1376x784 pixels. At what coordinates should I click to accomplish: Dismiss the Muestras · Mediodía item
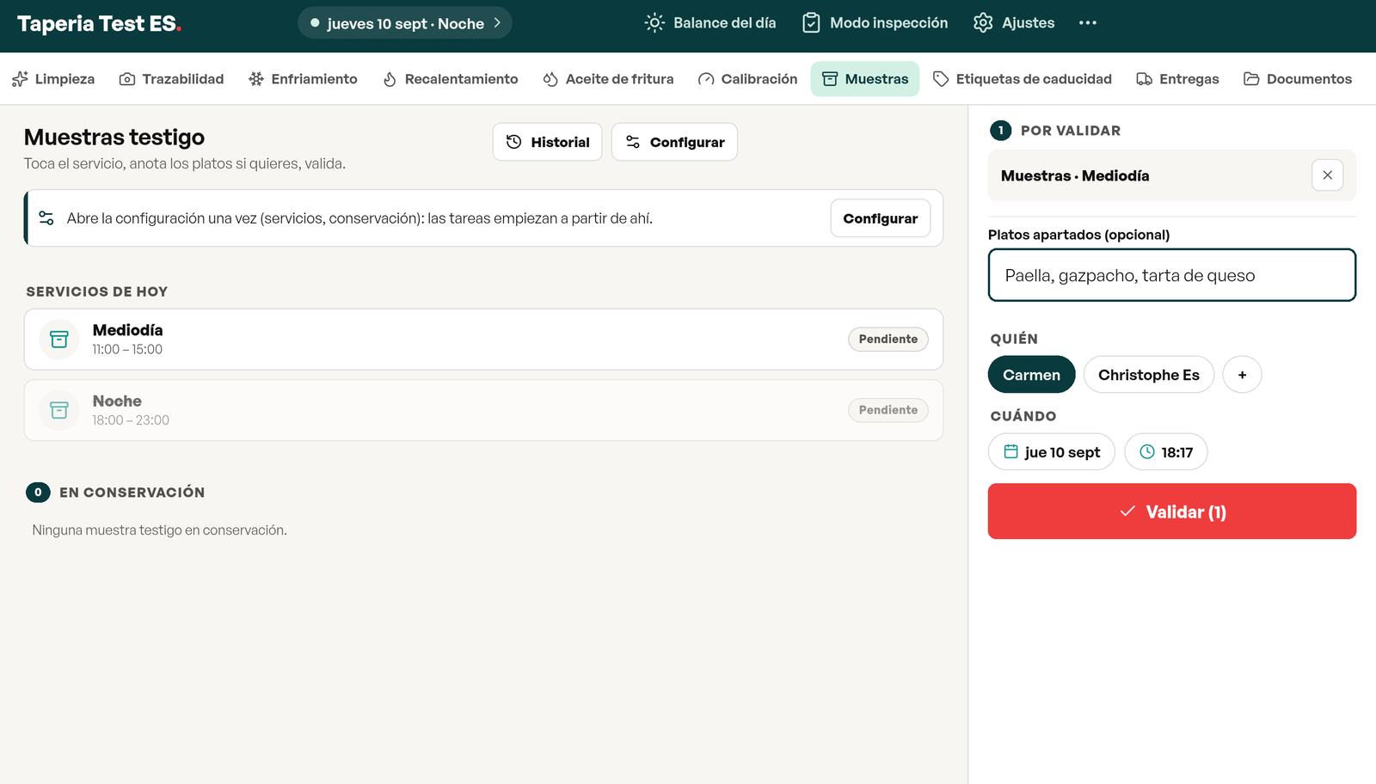click(x=1327, y=175)
